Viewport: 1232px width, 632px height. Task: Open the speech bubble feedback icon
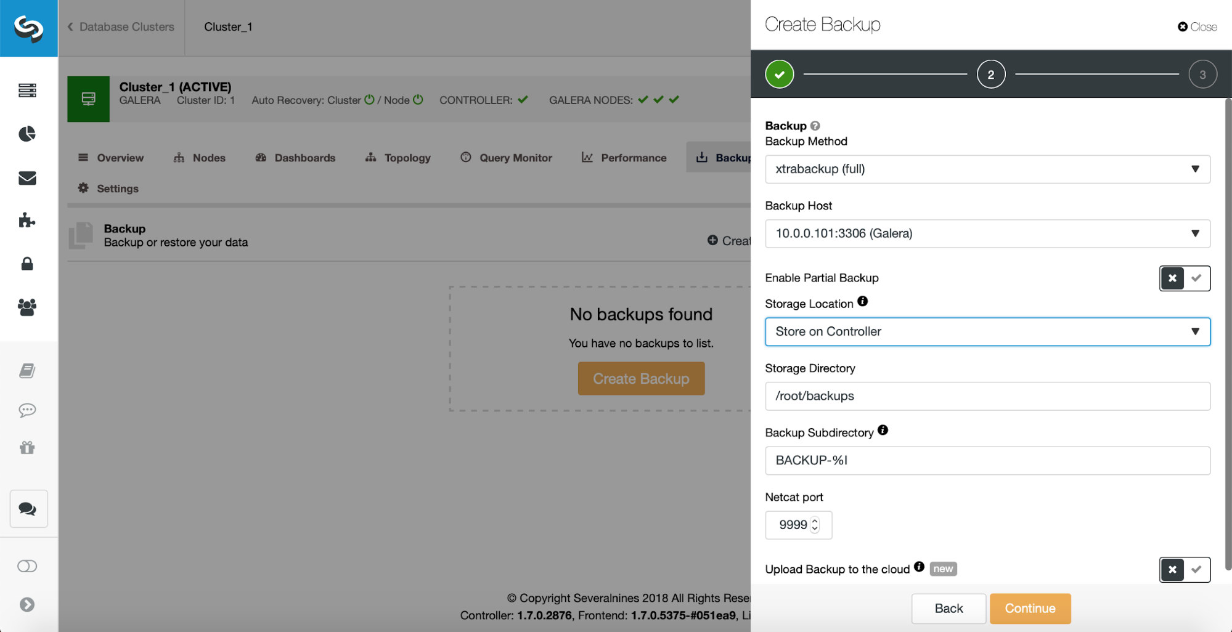[27, 410]
